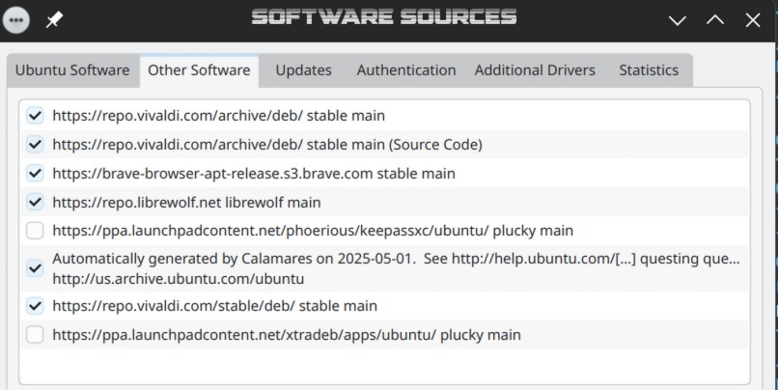778x390 pixels.
Task: Go to the Authentication tab
Action: pos(405,70)
